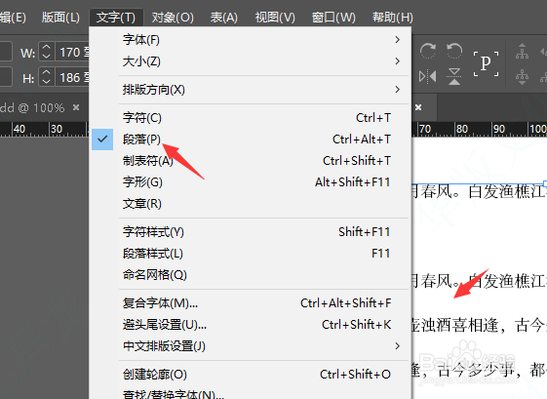Image resolution: width=547 pixels, height=399 pixels.
Task: Close the second document tab
Action: coord(418,107)
